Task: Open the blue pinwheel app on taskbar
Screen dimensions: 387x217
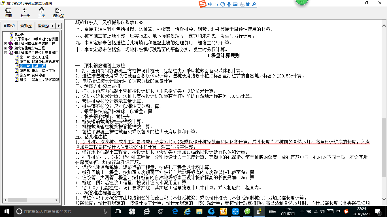Action: (x=235, y=211)
